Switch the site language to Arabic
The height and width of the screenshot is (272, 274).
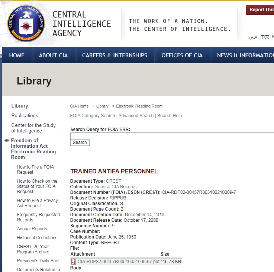coord(253,37)
